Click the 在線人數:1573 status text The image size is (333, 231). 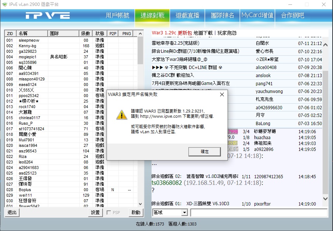point(150,224)
